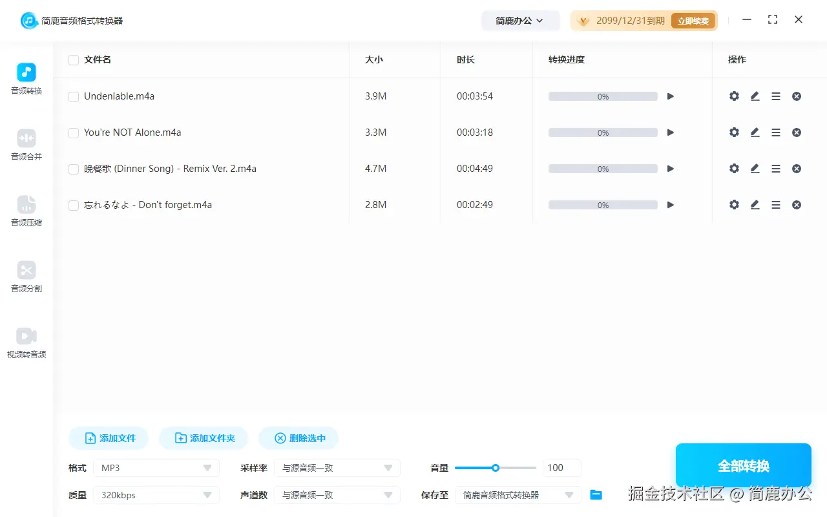This screenshot has height=517, width=827.
Task: Click the 删除选中 button
Action: point(298,438)
